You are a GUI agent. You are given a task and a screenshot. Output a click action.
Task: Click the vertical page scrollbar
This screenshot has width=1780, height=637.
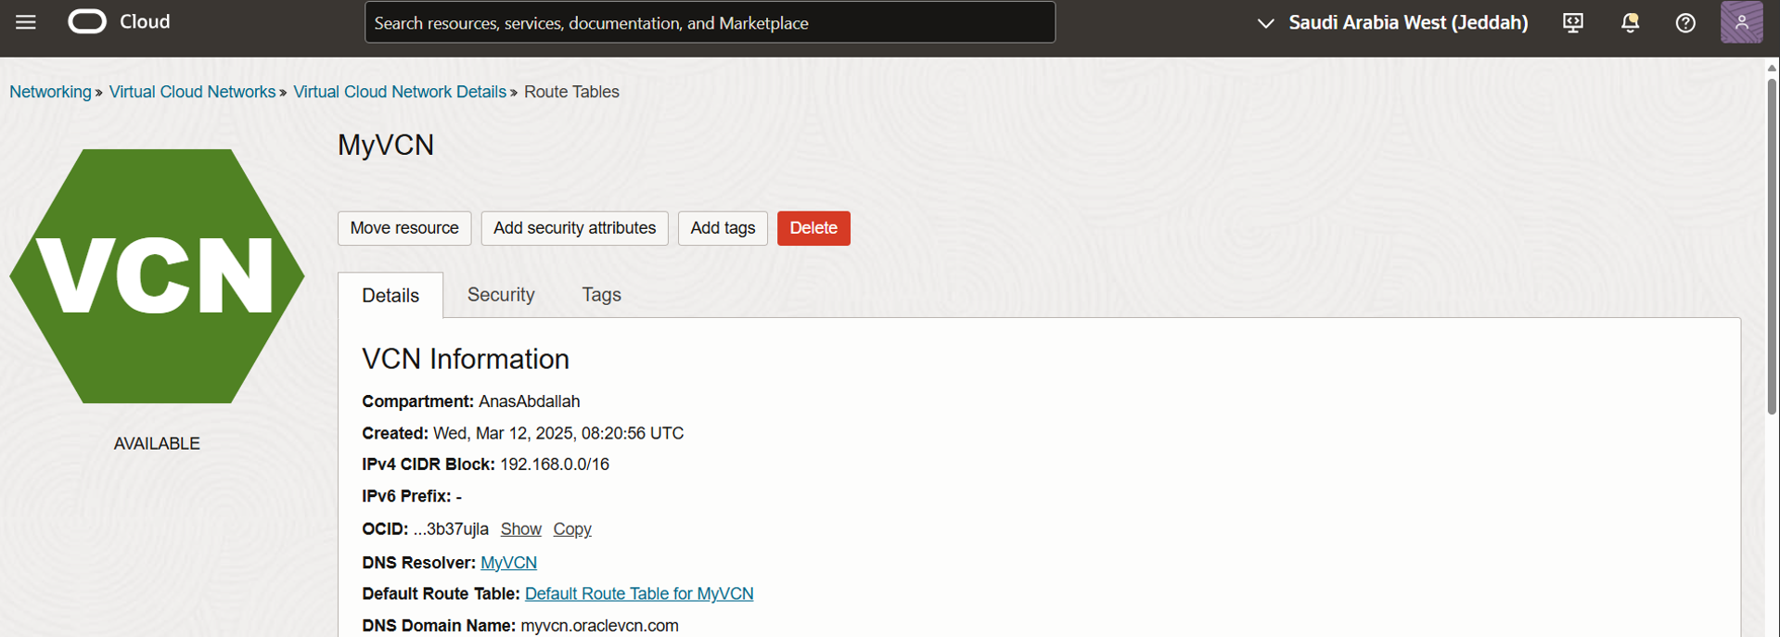[x=1772, y=247]
